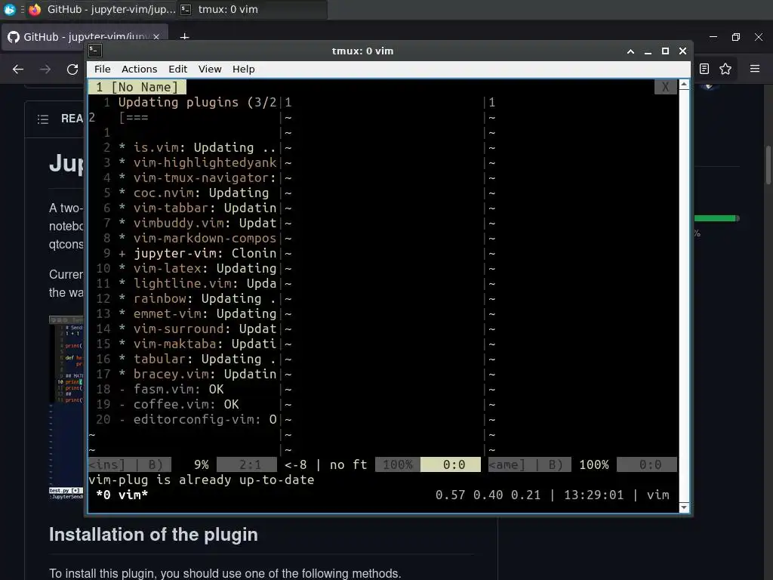Select the '*0 vim*' tmux window entry

pos(122,495)
